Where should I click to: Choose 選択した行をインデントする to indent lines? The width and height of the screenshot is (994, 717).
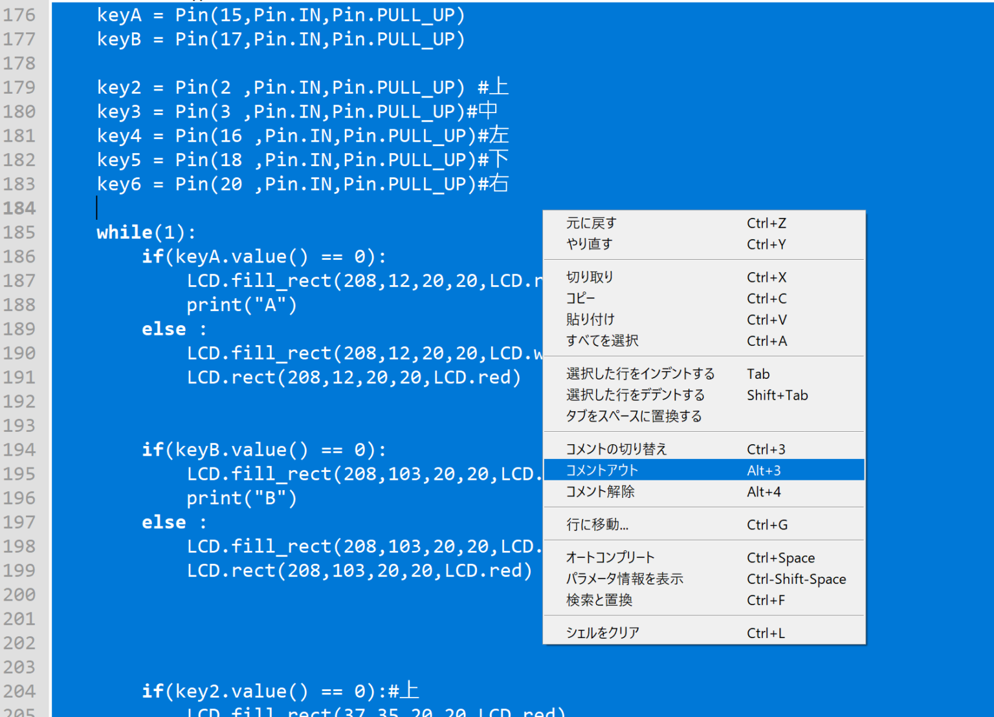(640, 374)
